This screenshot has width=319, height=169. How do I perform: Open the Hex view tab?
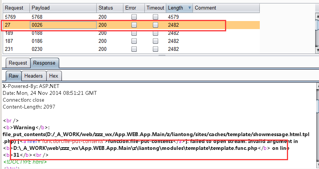pos(54,76)
